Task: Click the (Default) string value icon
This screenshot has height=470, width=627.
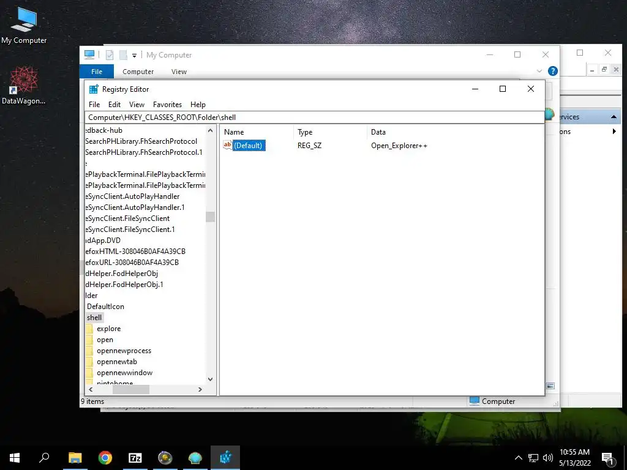Action: point(228,145)
